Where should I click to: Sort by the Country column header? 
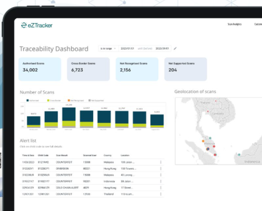tap(107, 155)
